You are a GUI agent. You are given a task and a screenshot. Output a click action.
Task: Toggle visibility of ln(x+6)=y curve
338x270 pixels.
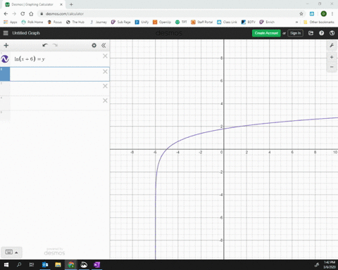[5, 59]
